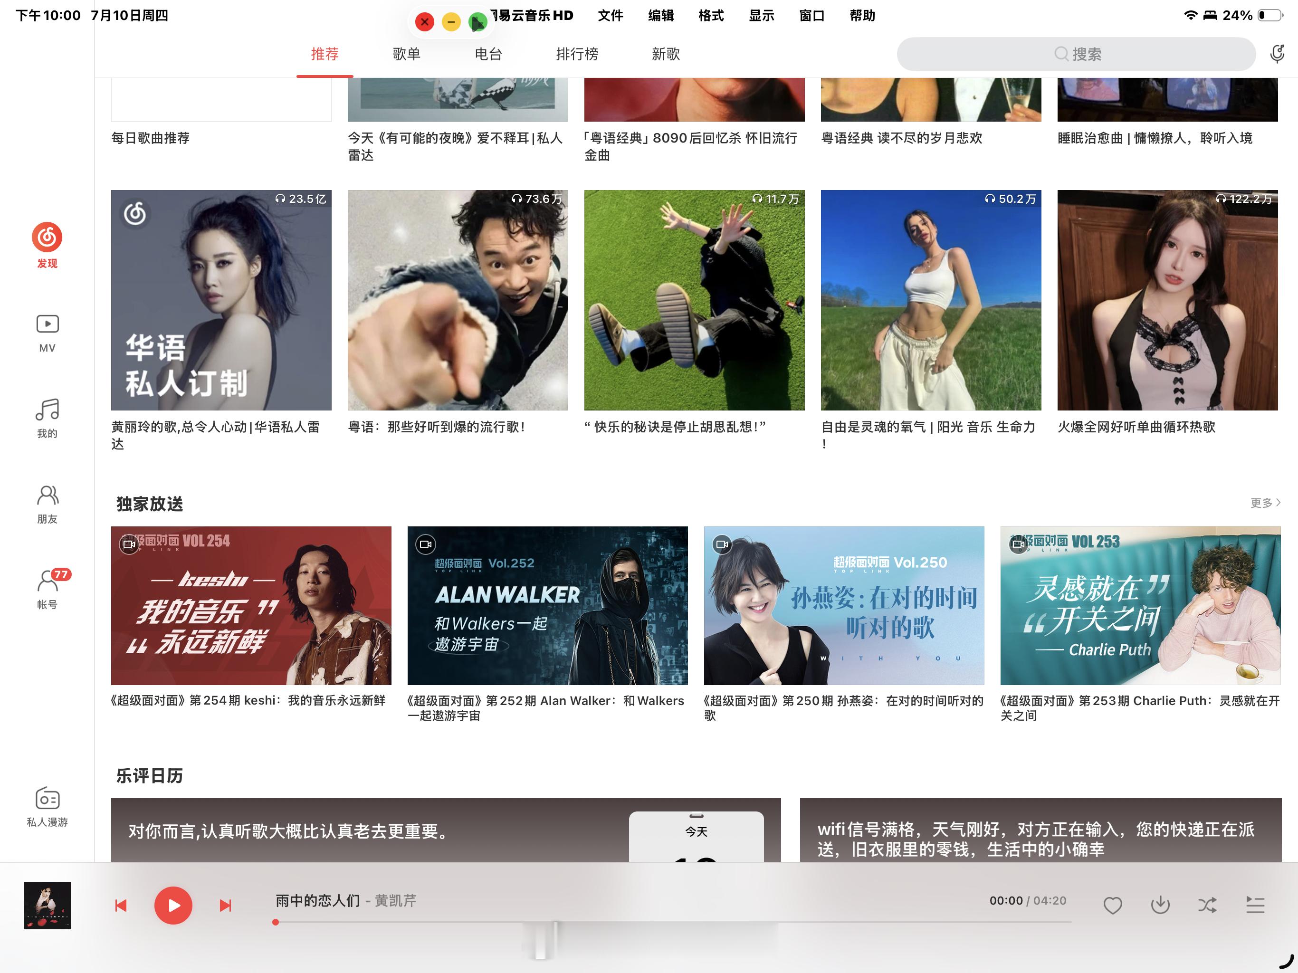Skip to the next track
Screen dimensions: 1298x973
coord(225,906)
